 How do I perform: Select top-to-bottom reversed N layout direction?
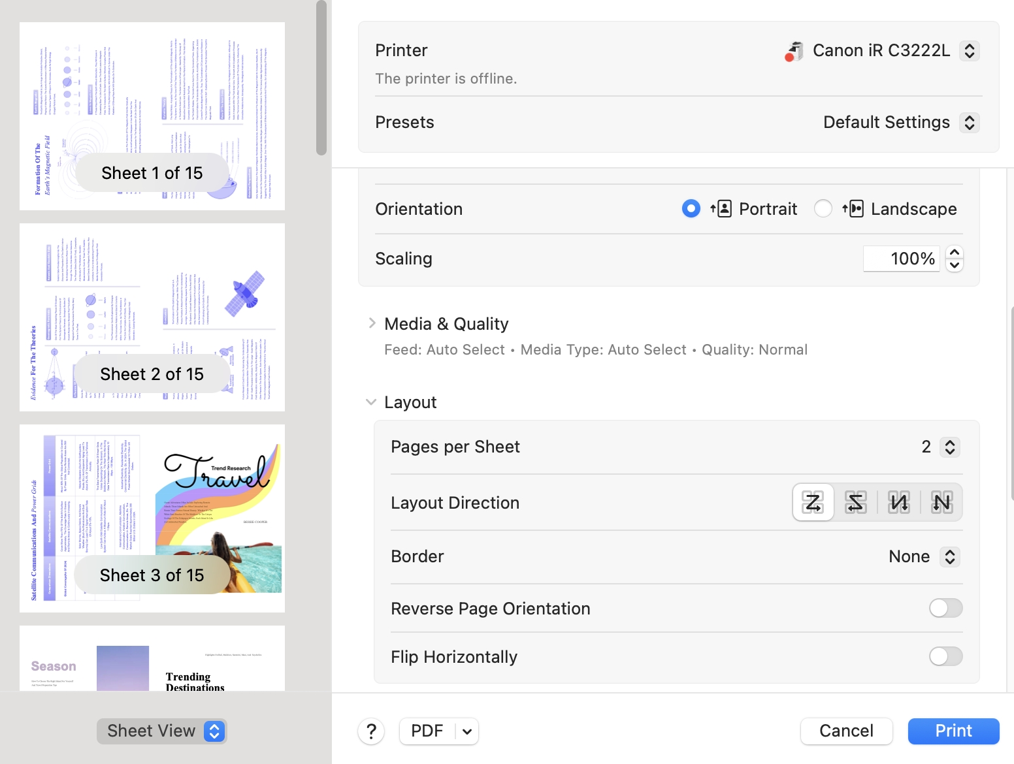(899, 502)
